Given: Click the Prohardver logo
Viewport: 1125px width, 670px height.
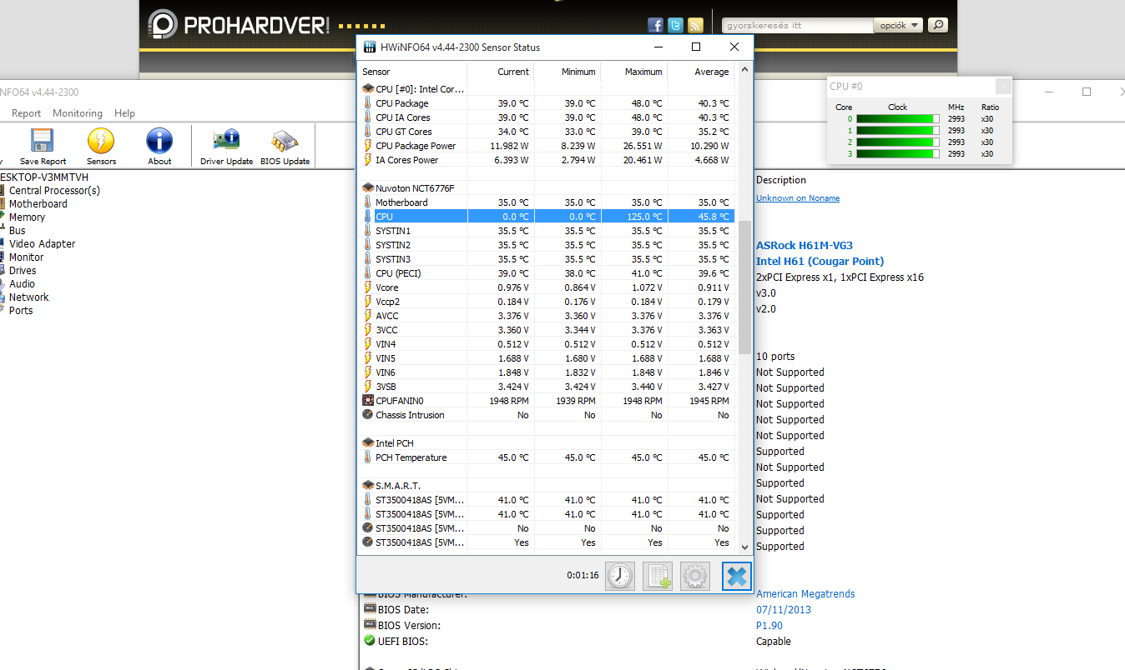Looking at the screenshot, I should tap(238, 25).
